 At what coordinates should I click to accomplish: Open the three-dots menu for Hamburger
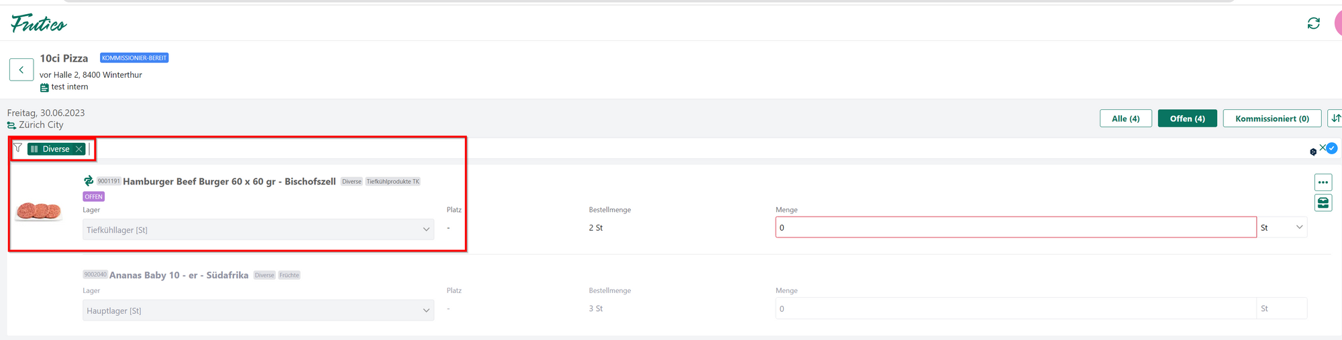click(1323, 182)
